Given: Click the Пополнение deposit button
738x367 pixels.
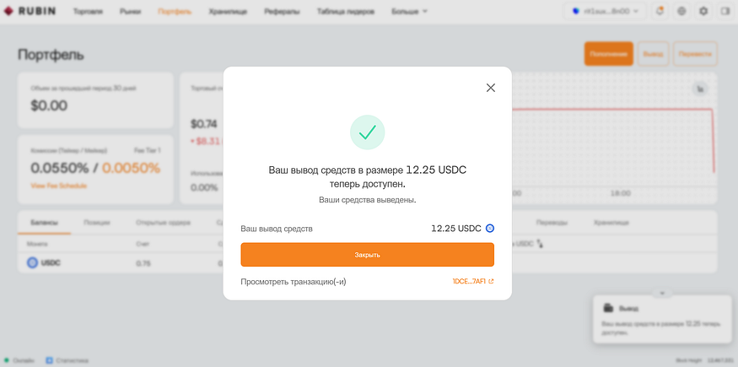Looking at the screenshot, I should tap(609, 54).
